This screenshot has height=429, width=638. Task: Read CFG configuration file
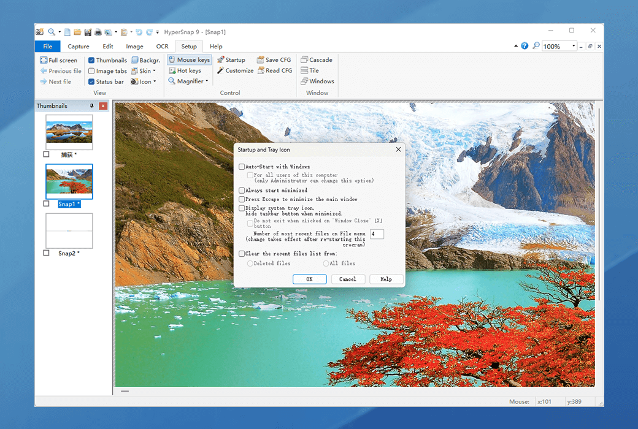[x=275, y=70]
